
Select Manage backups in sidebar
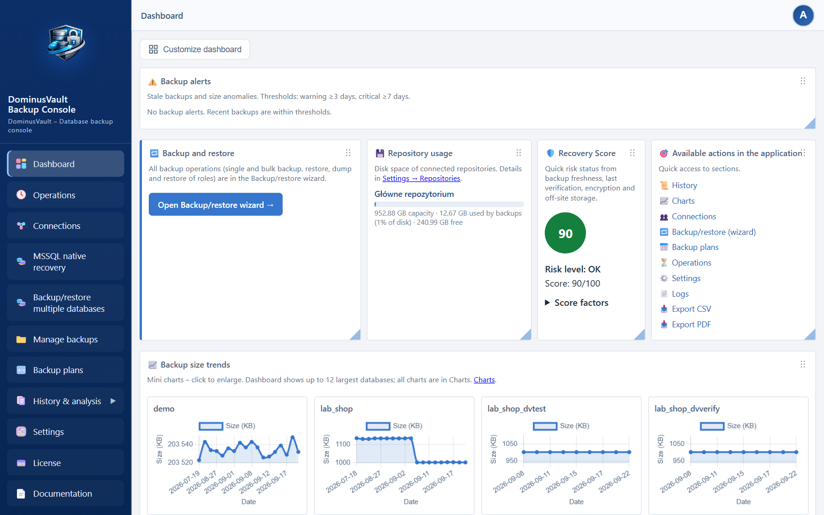click(65, 339)
